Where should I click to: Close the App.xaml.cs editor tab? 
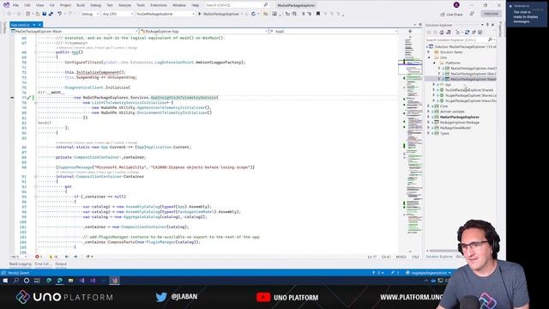tap(39, 25)
